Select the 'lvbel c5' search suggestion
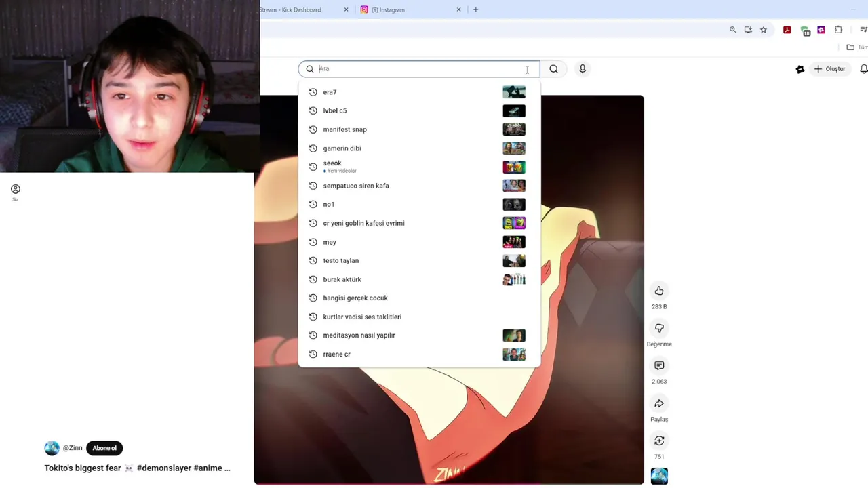This screenshot has height=488, width=868. click(419, 110)
